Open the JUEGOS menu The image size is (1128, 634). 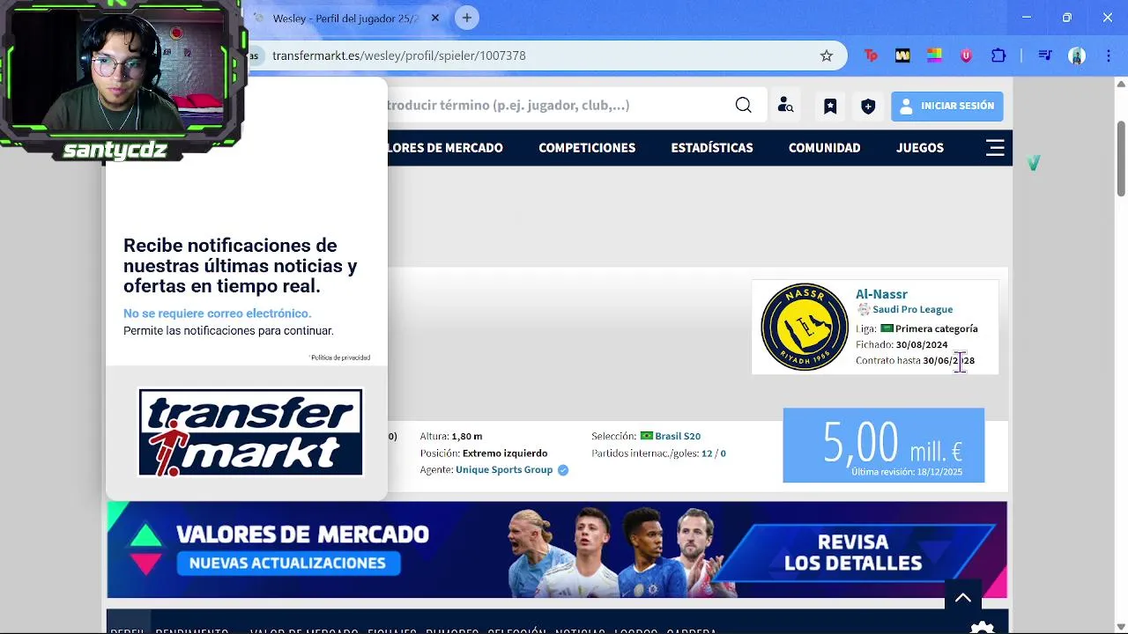click(x=920, y=148)
